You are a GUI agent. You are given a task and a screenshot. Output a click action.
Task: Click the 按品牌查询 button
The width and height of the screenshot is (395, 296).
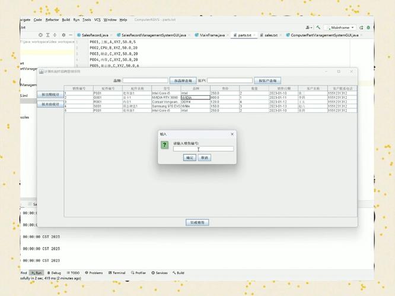click(182, 81)
